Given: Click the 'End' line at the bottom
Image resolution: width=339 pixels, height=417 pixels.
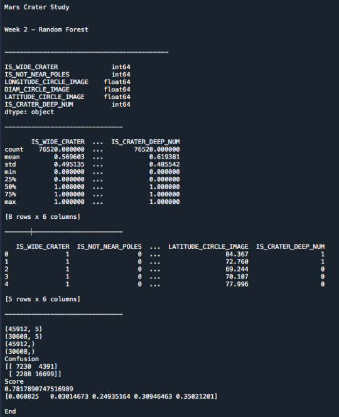Looking at the screenshot, I should (x=10, y=411).
